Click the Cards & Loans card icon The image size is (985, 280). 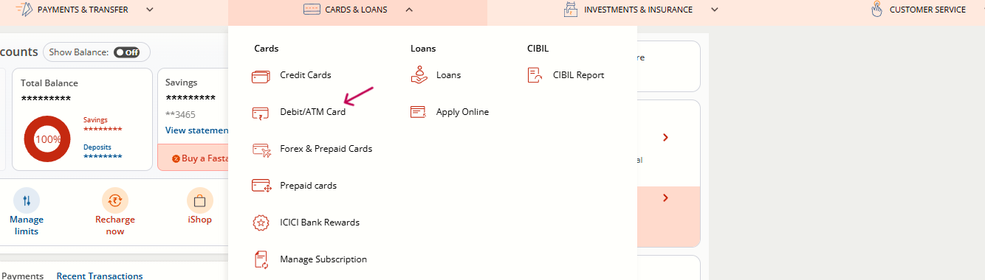[312, 10]
